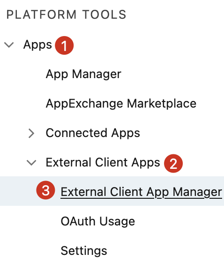Click the Apps label text
This screenshot has height=275, width=224.
click(x=37, y=45)
